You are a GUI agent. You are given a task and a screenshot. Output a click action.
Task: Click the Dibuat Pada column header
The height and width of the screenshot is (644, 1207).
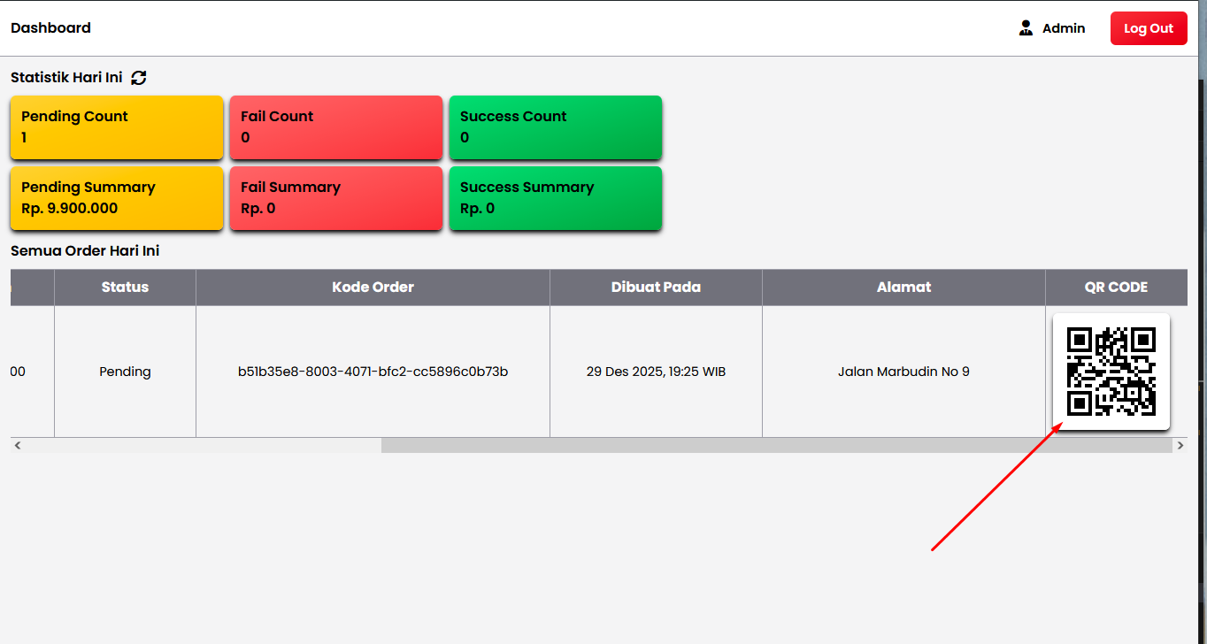[656, 287]
